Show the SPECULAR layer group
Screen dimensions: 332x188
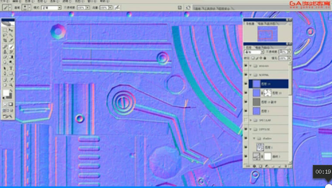[246, 120]
